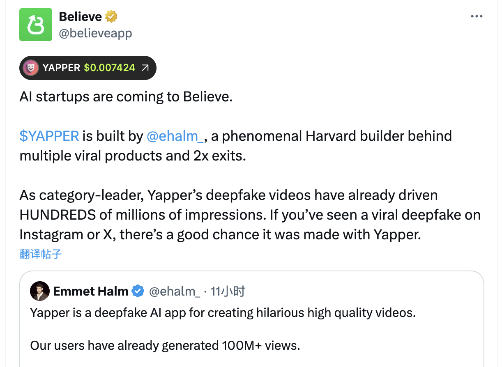Click the YAPPER token mask icon
This screenshot has height=367, width=502.
click(31, 68)
